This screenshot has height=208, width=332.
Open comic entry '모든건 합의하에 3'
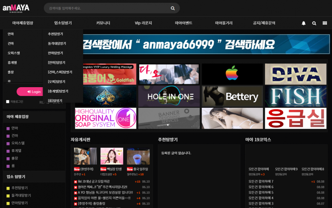[x=261, y=204]
